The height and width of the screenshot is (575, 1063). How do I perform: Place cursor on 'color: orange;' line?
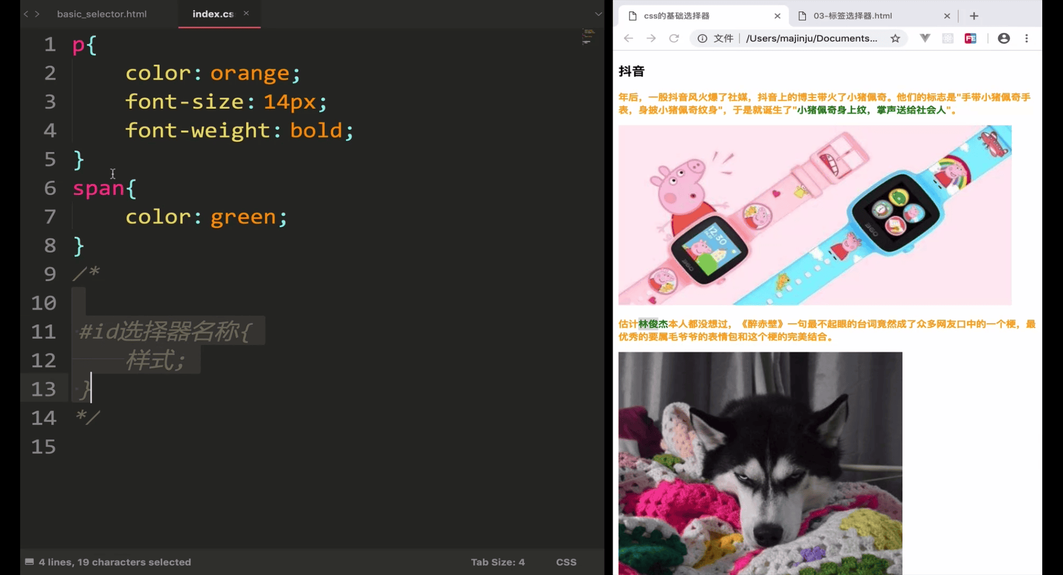tap(213, 73)
